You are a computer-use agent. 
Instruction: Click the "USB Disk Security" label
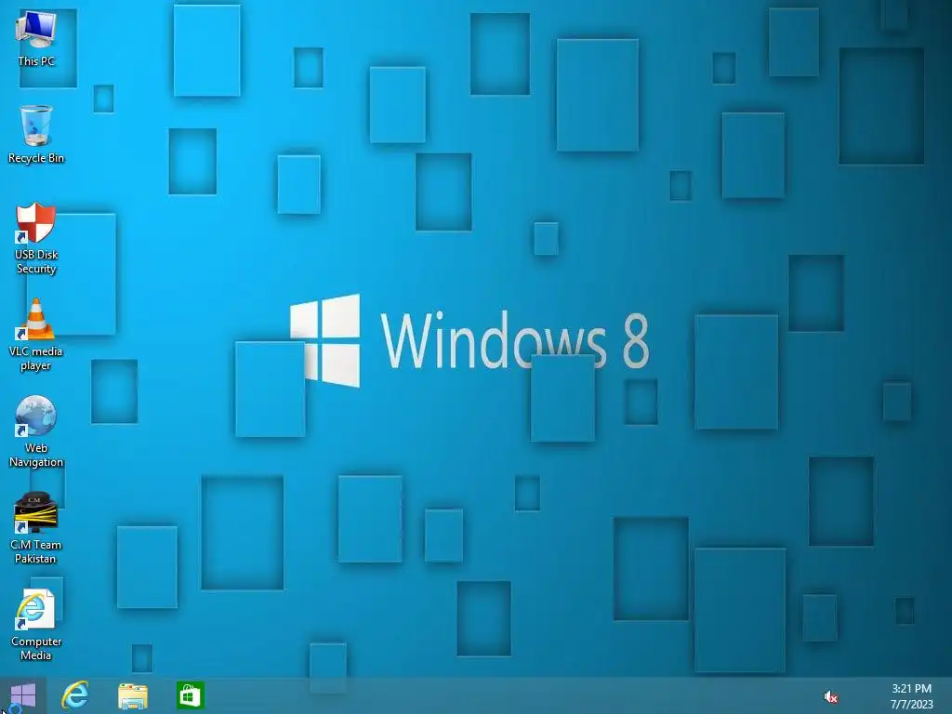tap(36, 261)
